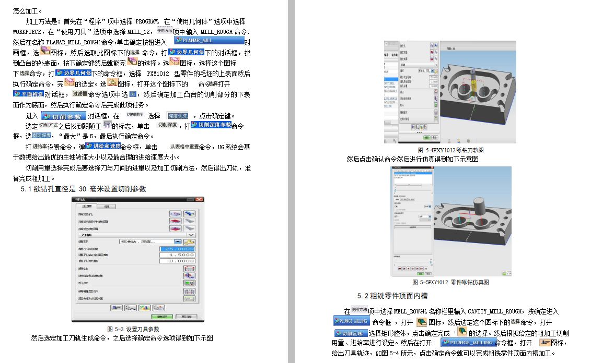
Task: Switch to the 组 tab in 啄钻 dialog
Action: pos(106,207)
